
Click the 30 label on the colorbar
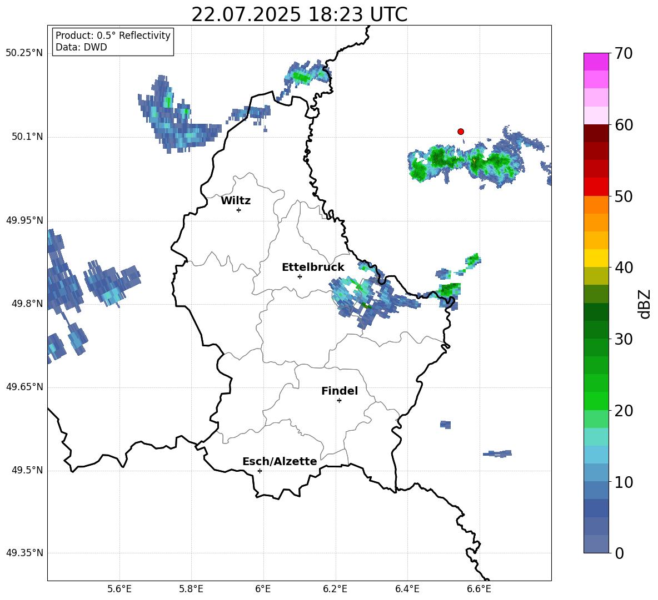pyautogui.click(x=624, y=339)
